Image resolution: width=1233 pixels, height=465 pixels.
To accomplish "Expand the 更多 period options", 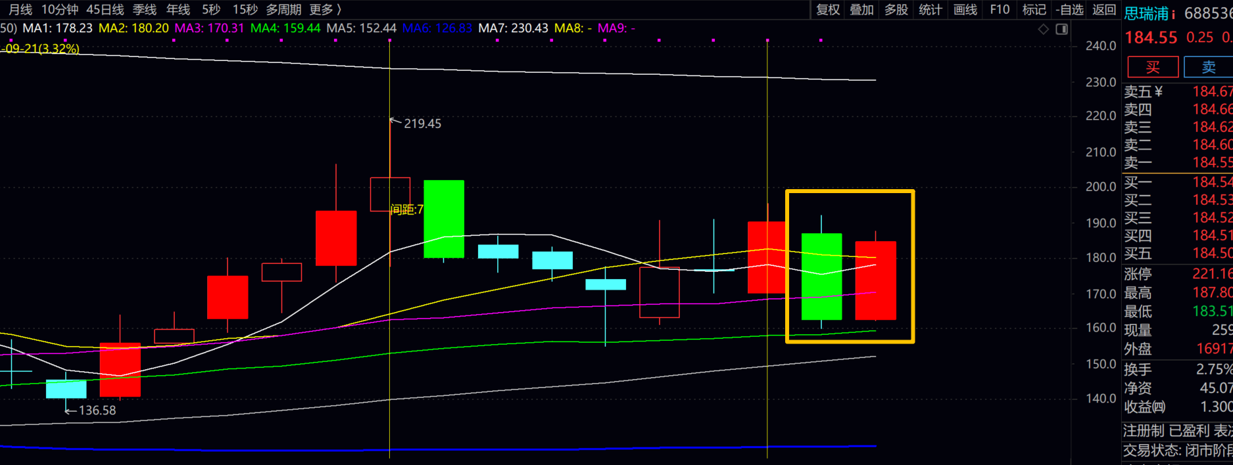I will [x=326, y=10].
